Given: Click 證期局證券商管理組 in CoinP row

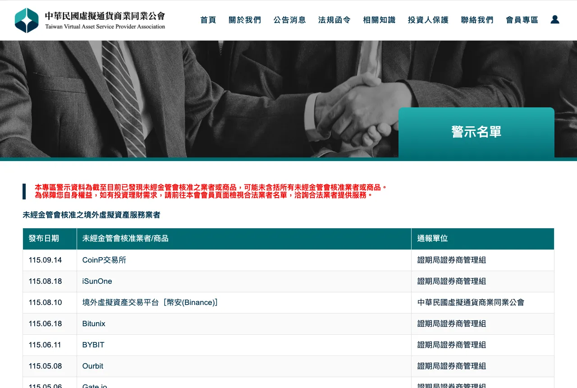Looking at the screenshot, I should tap(452, 260).
